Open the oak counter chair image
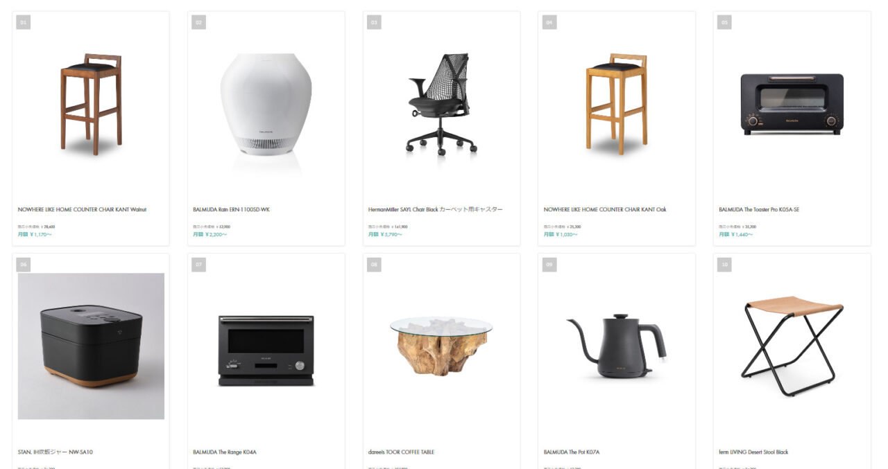Image resolution: width=888 pixels, height=469 pixels. pos(617,104)
